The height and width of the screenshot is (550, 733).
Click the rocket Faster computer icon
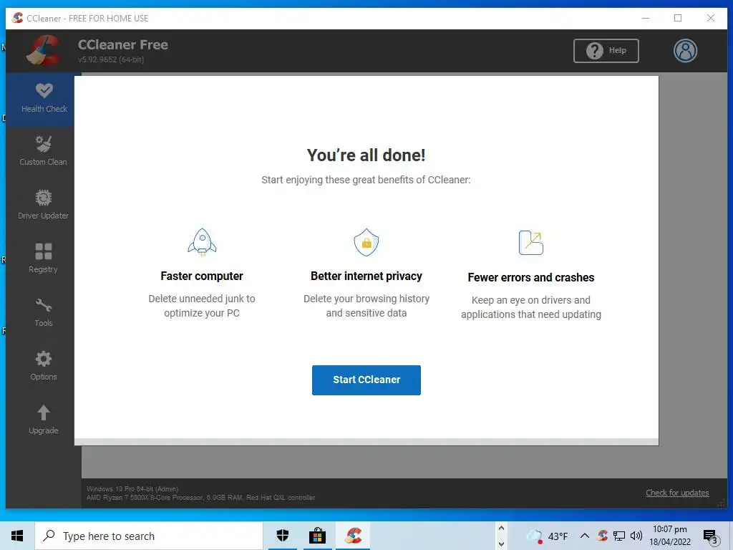(x=202, y=242)
